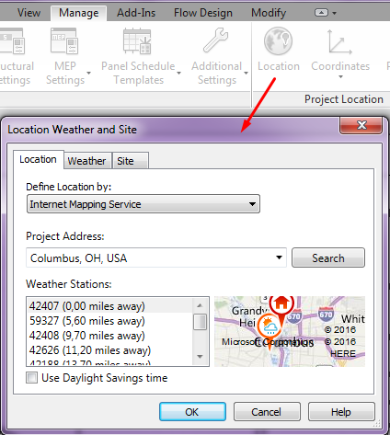Click the weather station marker on the map

point(269,328)
